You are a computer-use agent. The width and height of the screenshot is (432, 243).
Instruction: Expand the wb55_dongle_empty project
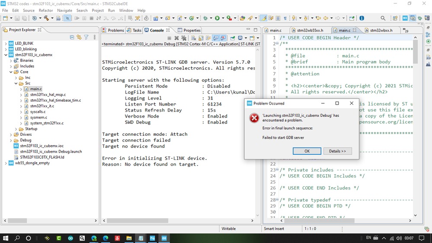(x=6, y=163)
